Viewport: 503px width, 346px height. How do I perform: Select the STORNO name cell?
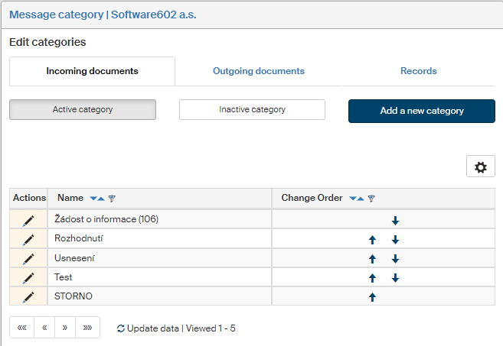pos(159,296)
